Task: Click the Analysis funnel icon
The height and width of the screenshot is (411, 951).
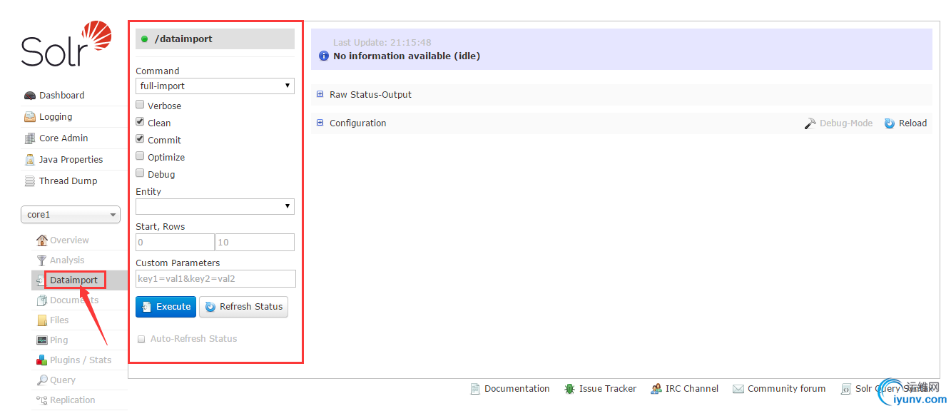Action: point(42,260)
